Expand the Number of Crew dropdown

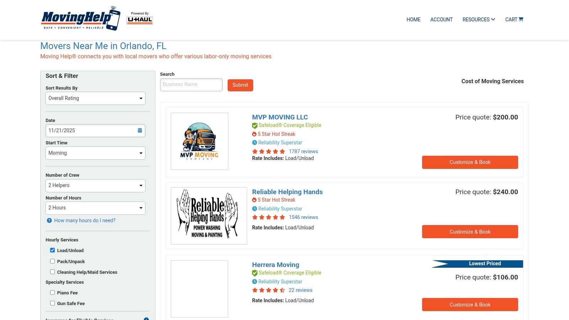pos(95,186)
